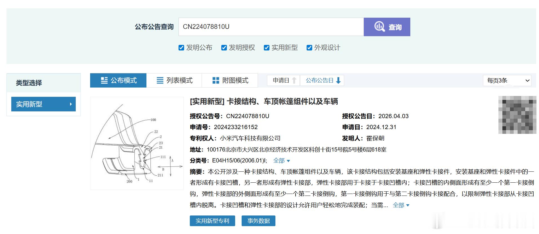Click inventor name 霍保朝
Viewport: 539px width, 234px height.
(x=375, y=138)
